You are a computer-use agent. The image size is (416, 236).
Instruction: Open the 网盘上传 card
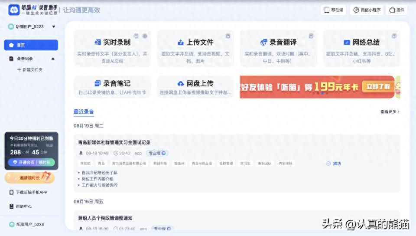coord(195,87)
